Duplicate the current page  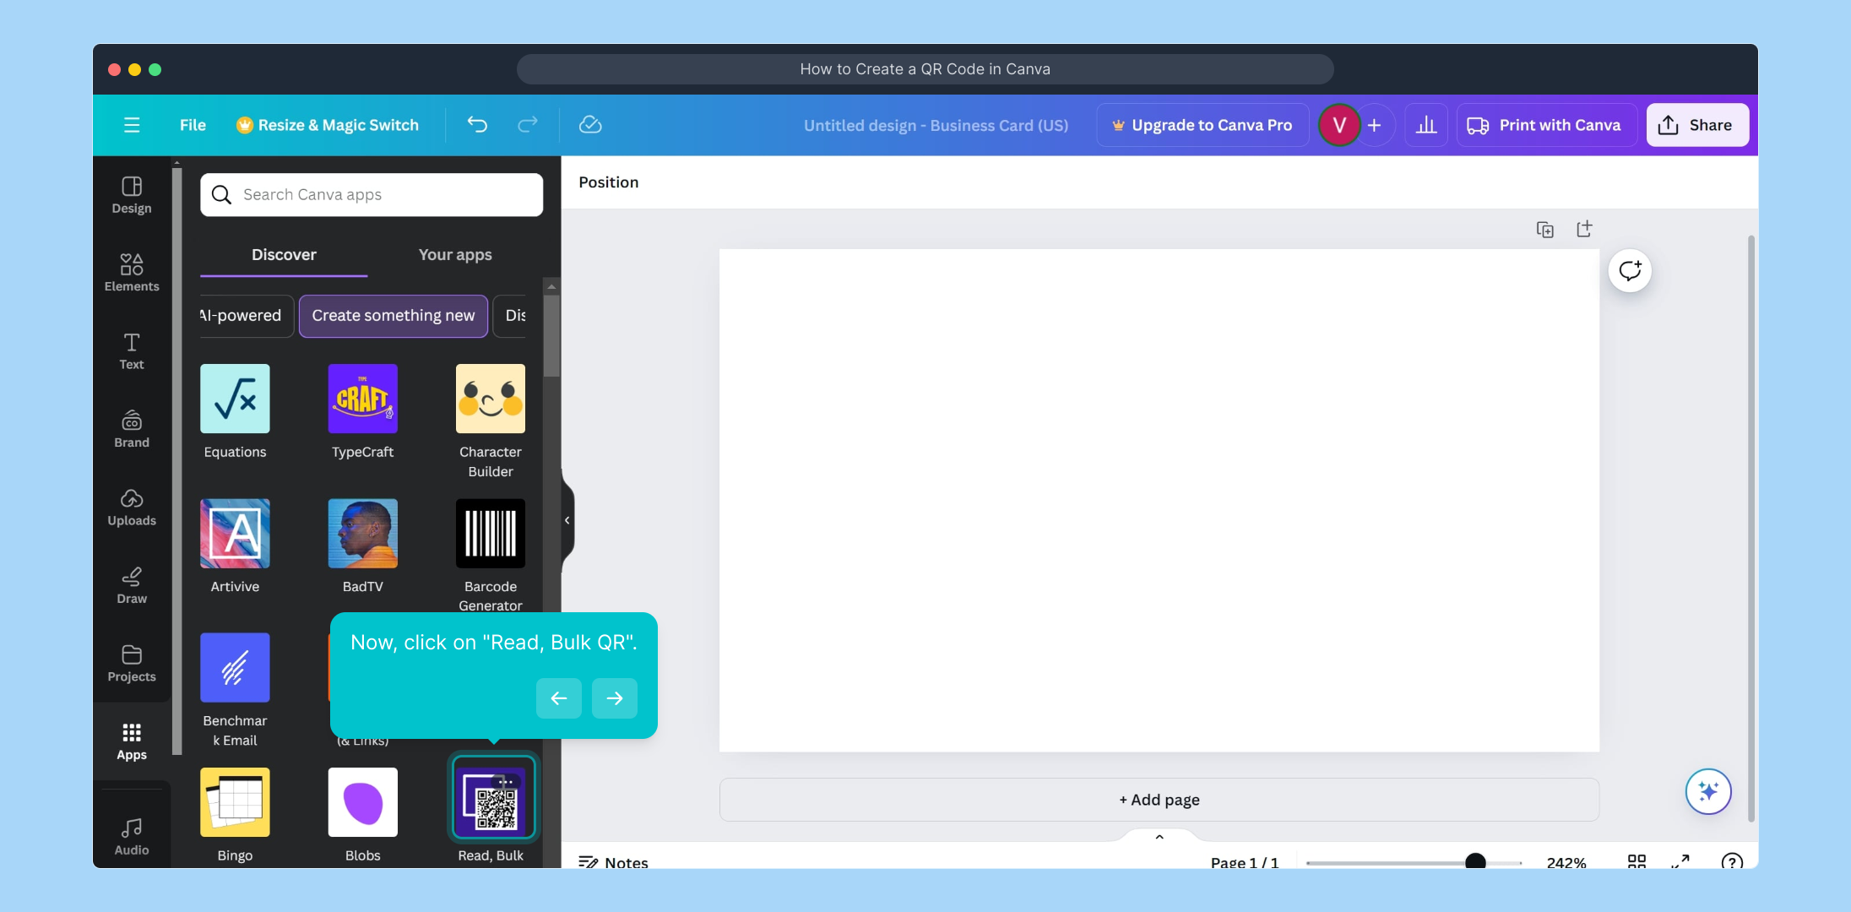[1546, 229]
